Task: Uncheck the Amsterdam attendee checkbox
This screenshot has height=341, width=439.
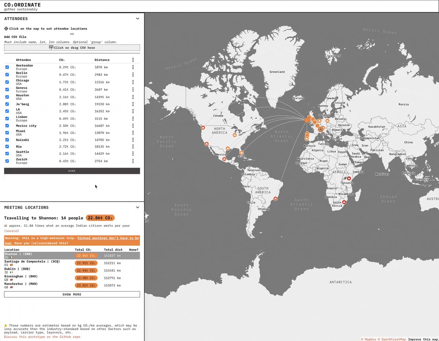Action: 7,67
